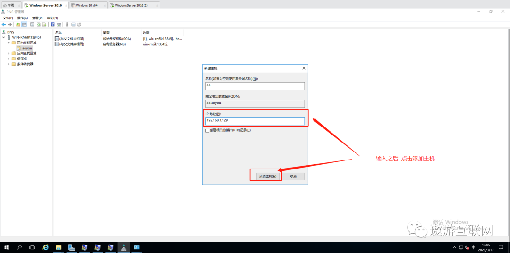Open the 文件(F) menu
This screenshot has height=253, width=510.
[x=8, y=18]
